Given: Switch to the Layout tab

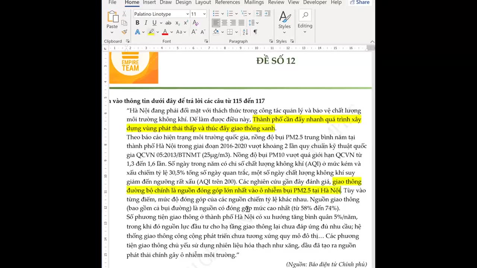Looking at the screenshot, I should (x=203, y=3).
